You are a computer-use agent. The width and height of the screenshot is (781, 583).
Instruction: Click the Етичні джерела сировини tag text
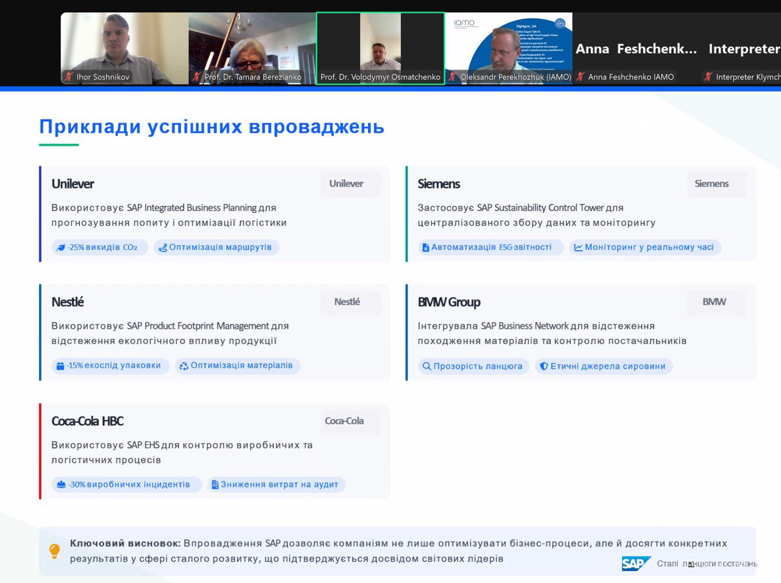point(608,366)
